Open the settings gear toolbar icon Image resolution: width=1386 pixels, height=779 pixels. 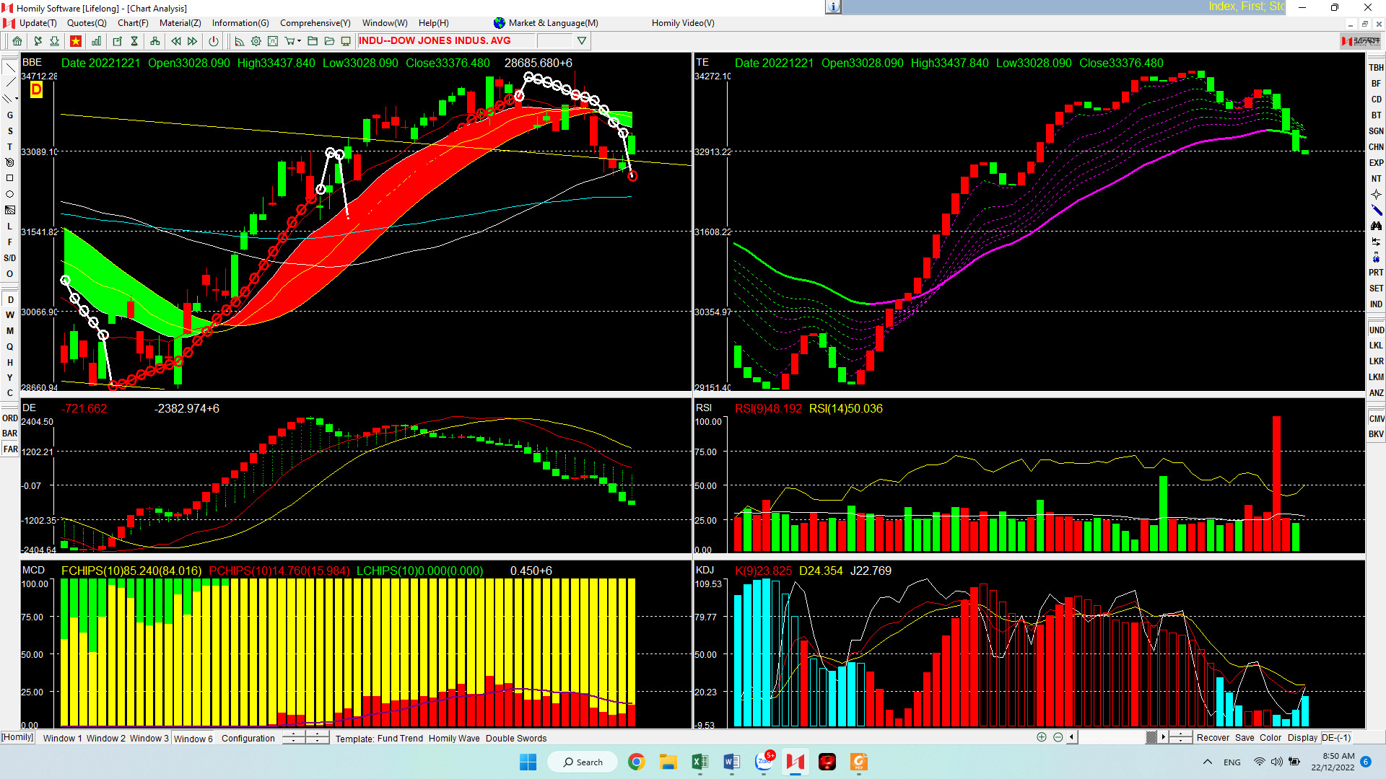point(256,41)
